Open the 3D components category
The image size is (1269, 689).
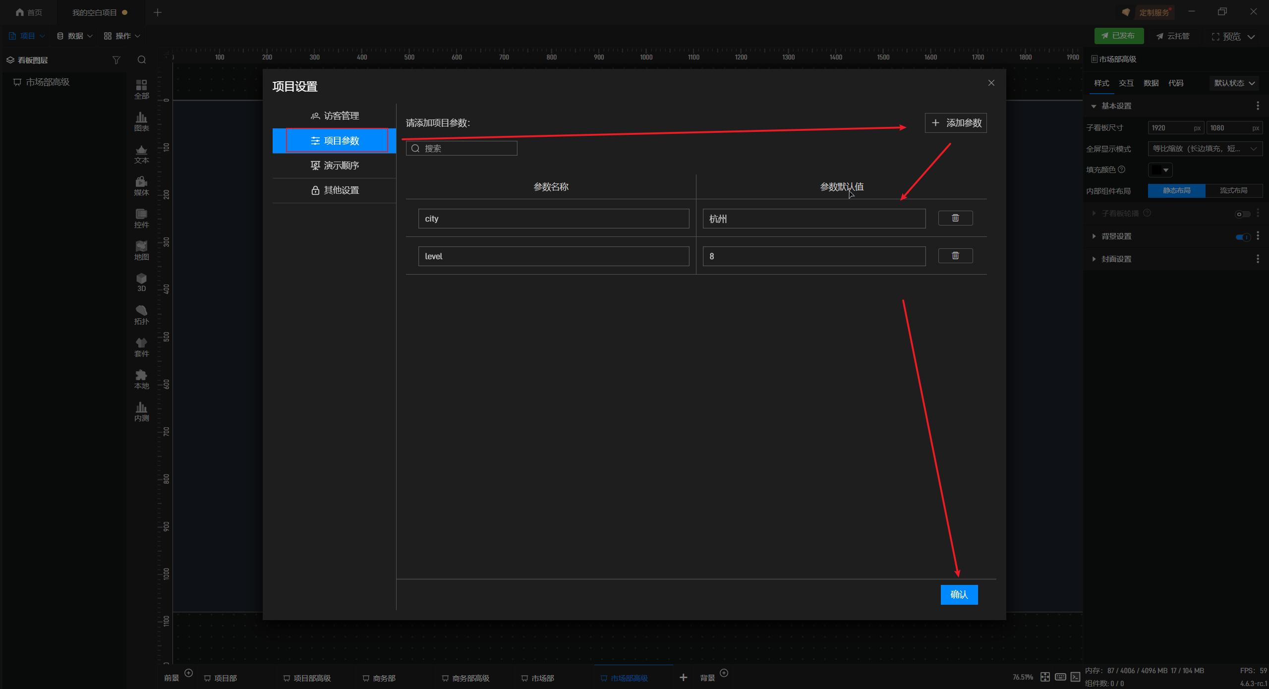(141, 282)
